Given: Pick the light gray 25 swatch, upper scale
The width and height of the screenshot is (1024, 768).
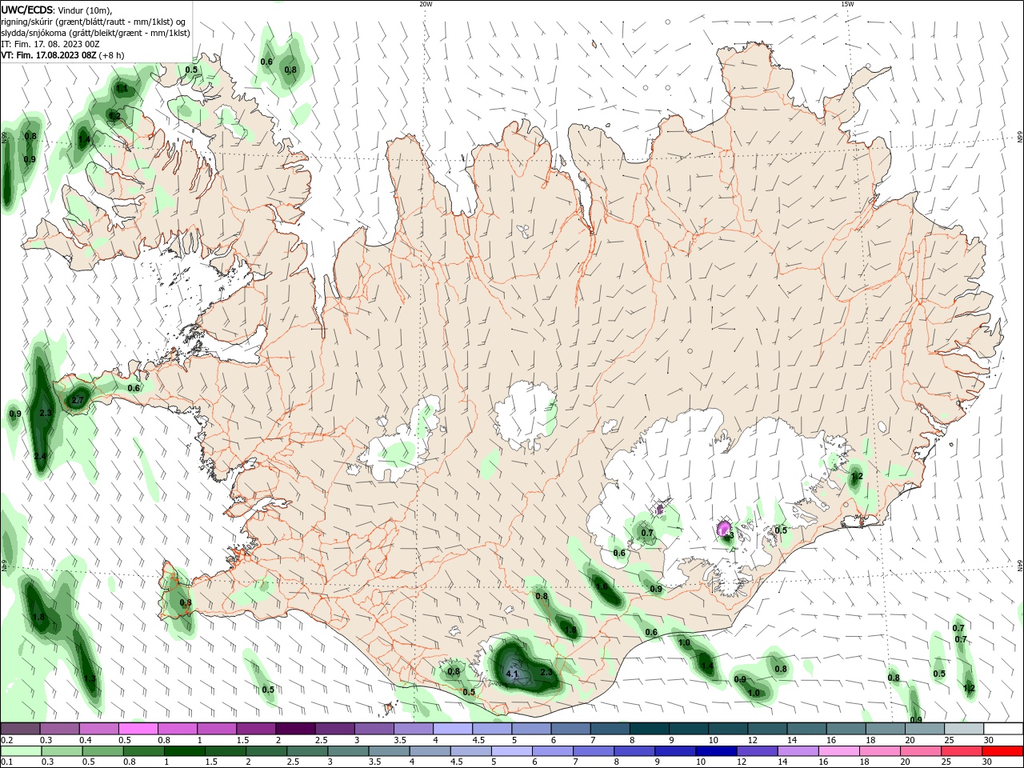Looking at the screenshot, I should (964, 728).
